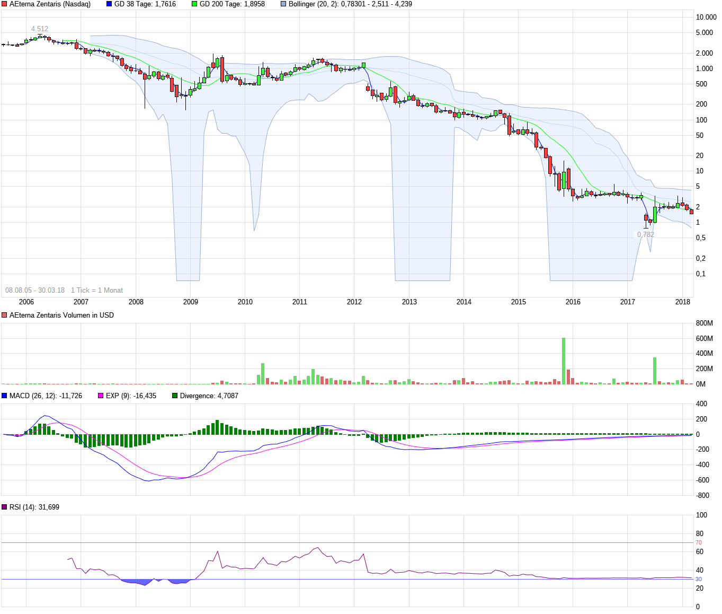The width and height of the screenshot is (722, 614).
Task: Select 'AEterna Zentaris Volumen in USD' label
Action: coord(61,315)
